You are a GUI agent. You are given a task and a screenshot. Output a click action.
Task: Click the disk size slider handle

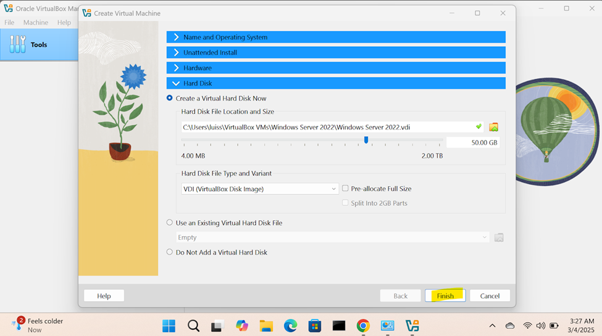[x=366, y=140]
